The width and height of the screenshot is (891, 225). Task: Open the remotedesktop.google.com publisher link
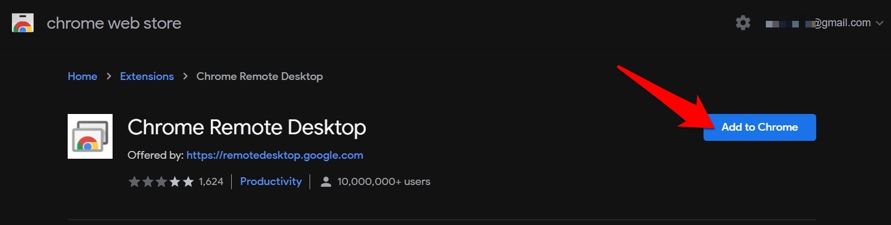(x=275, y=155)
